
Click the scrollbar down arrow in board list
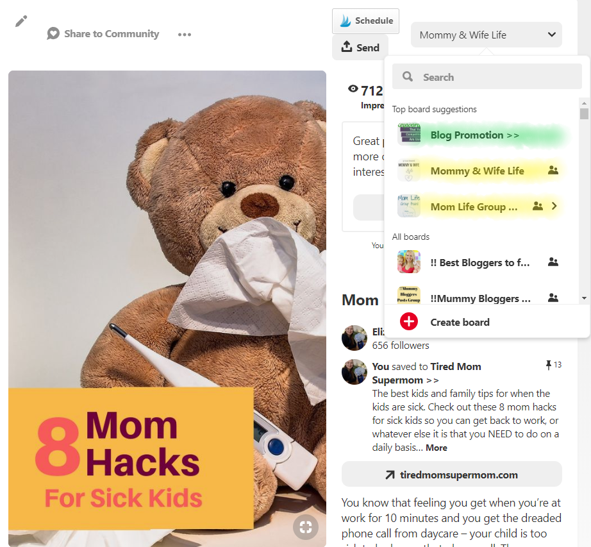(584, 298)
